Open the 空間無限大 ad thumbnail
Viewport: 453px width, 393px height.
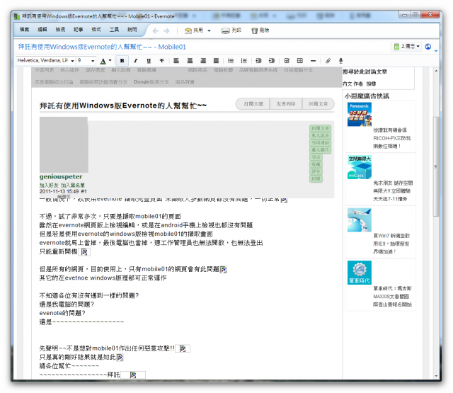(360, 167)
